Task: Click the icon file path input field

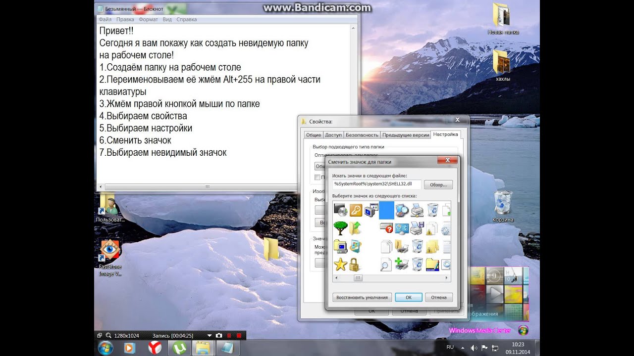Action: point(376,184)
